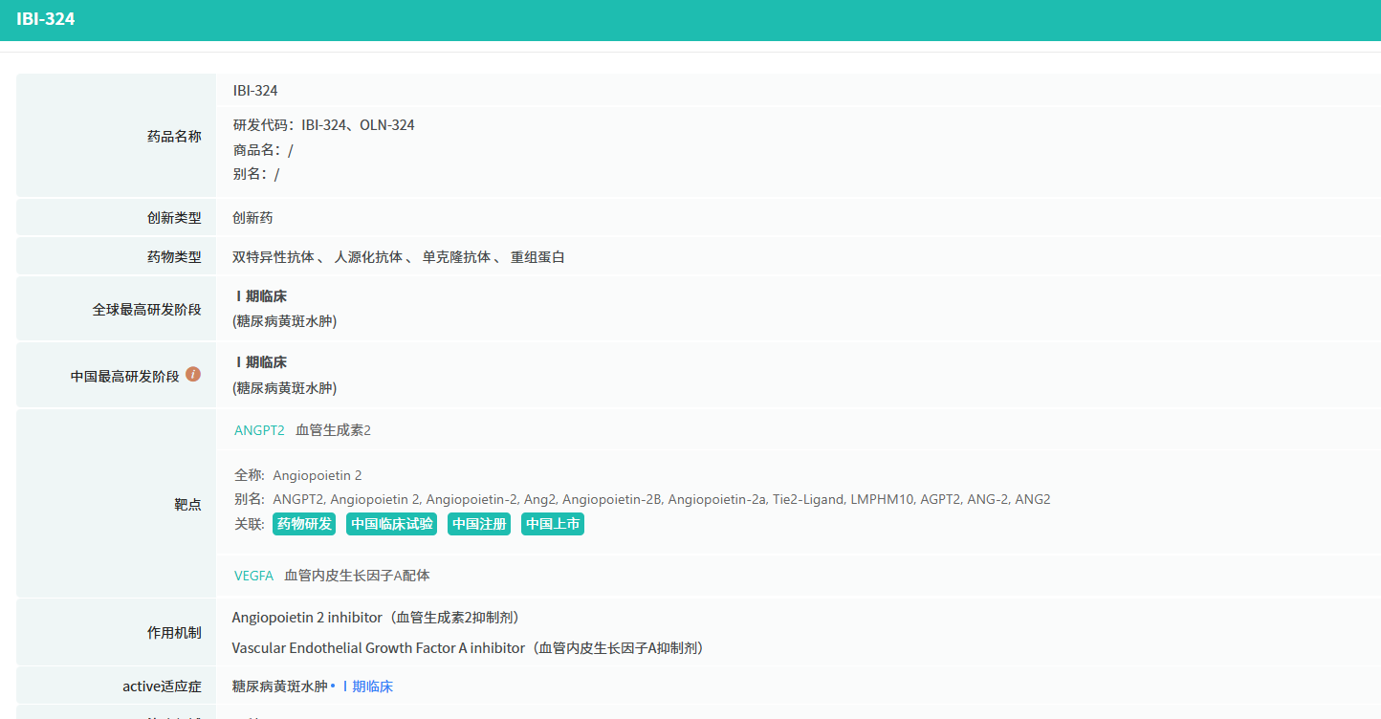The height and width of the screenshot is (719, 1381).
Task: Click 糖尿病黄斑水肿 in the active适应症 row
Action: coord(279,686)
